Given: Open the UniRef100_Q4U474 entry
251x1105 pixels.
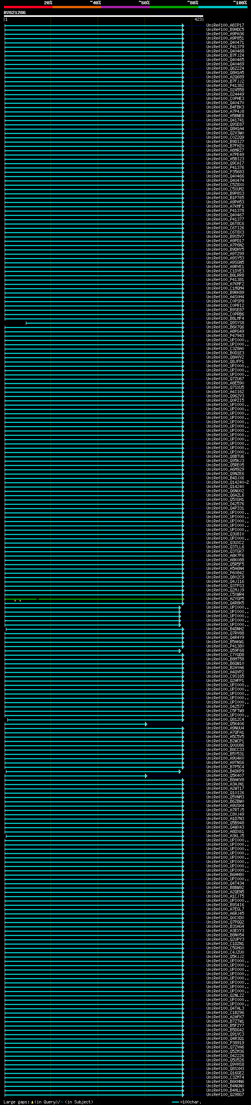Looking at the screenshot, I should [x=225, y=181].
